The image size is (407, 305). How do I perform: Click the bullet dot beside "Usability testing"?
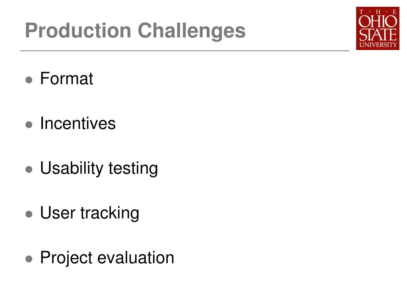pos(29,170)
